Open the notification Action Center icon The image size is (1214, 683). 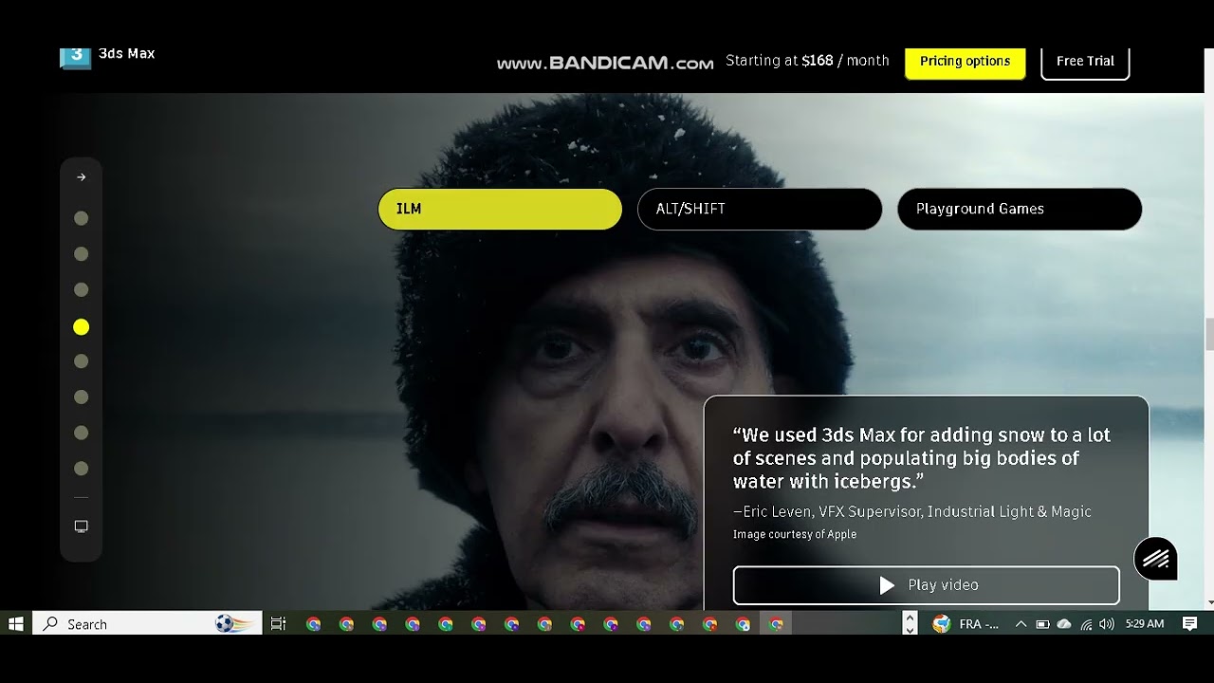[1190, 624]
